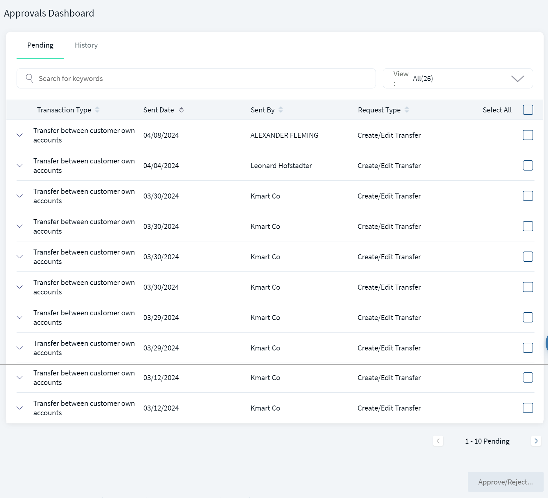Expand second 03/29/2024 Kmart Co row
Viewport: 548px width, 498px height.
coord(20,348)
